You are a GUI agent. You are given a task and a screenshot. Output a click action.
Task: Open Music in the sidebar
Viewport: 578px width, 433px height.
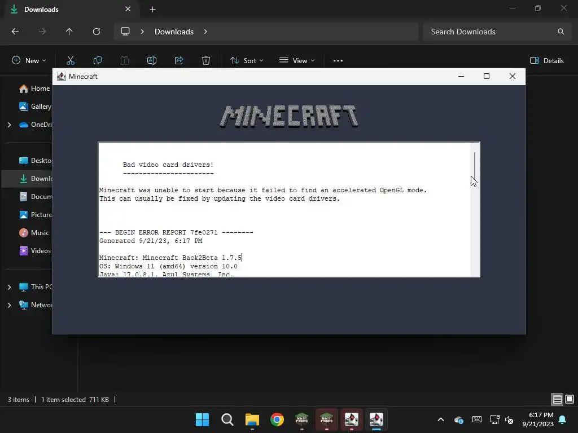point(34,233)
